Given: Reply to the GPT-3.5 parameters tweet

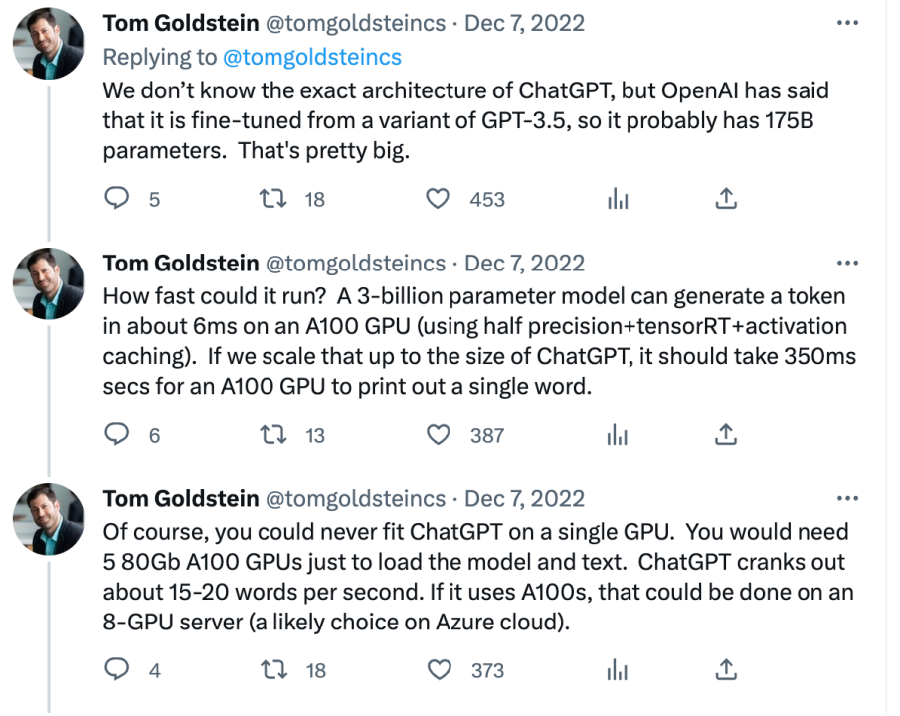Looking at the screenshot, I should pos(117,200).
